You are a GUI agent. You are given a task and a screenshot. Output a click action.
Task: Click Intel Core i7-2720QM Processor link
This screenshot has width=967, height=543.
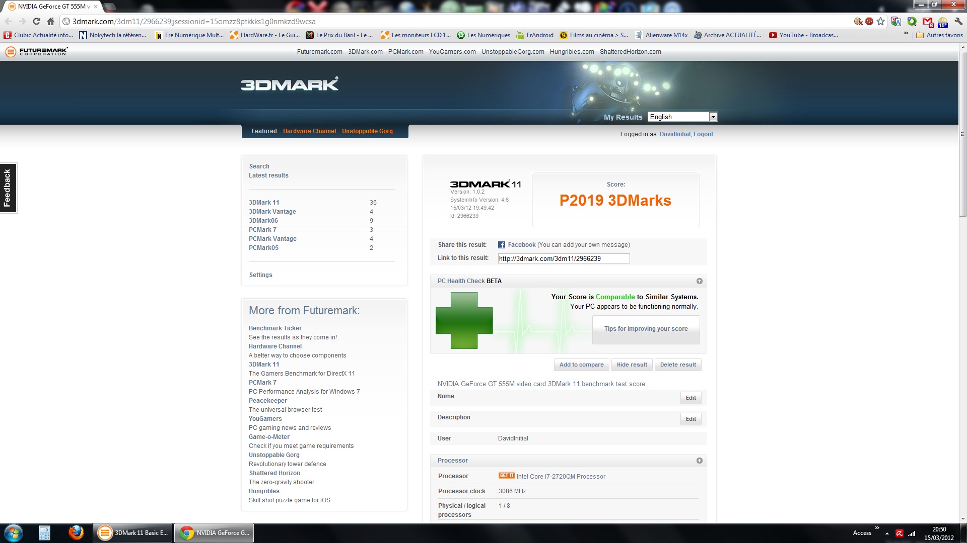pos(561,477)
